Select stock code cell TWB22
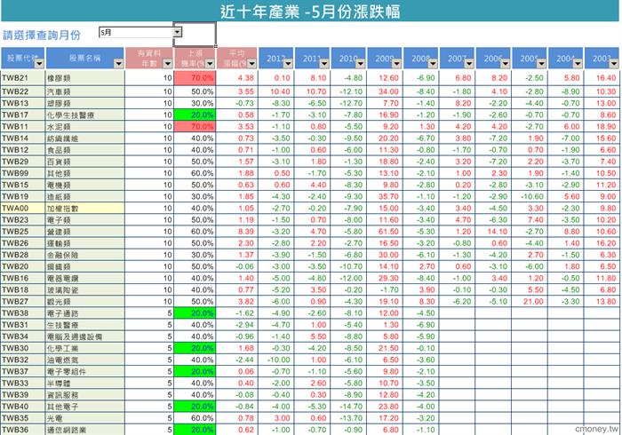This screenshot has height=435, width=622. pos(23,91)
